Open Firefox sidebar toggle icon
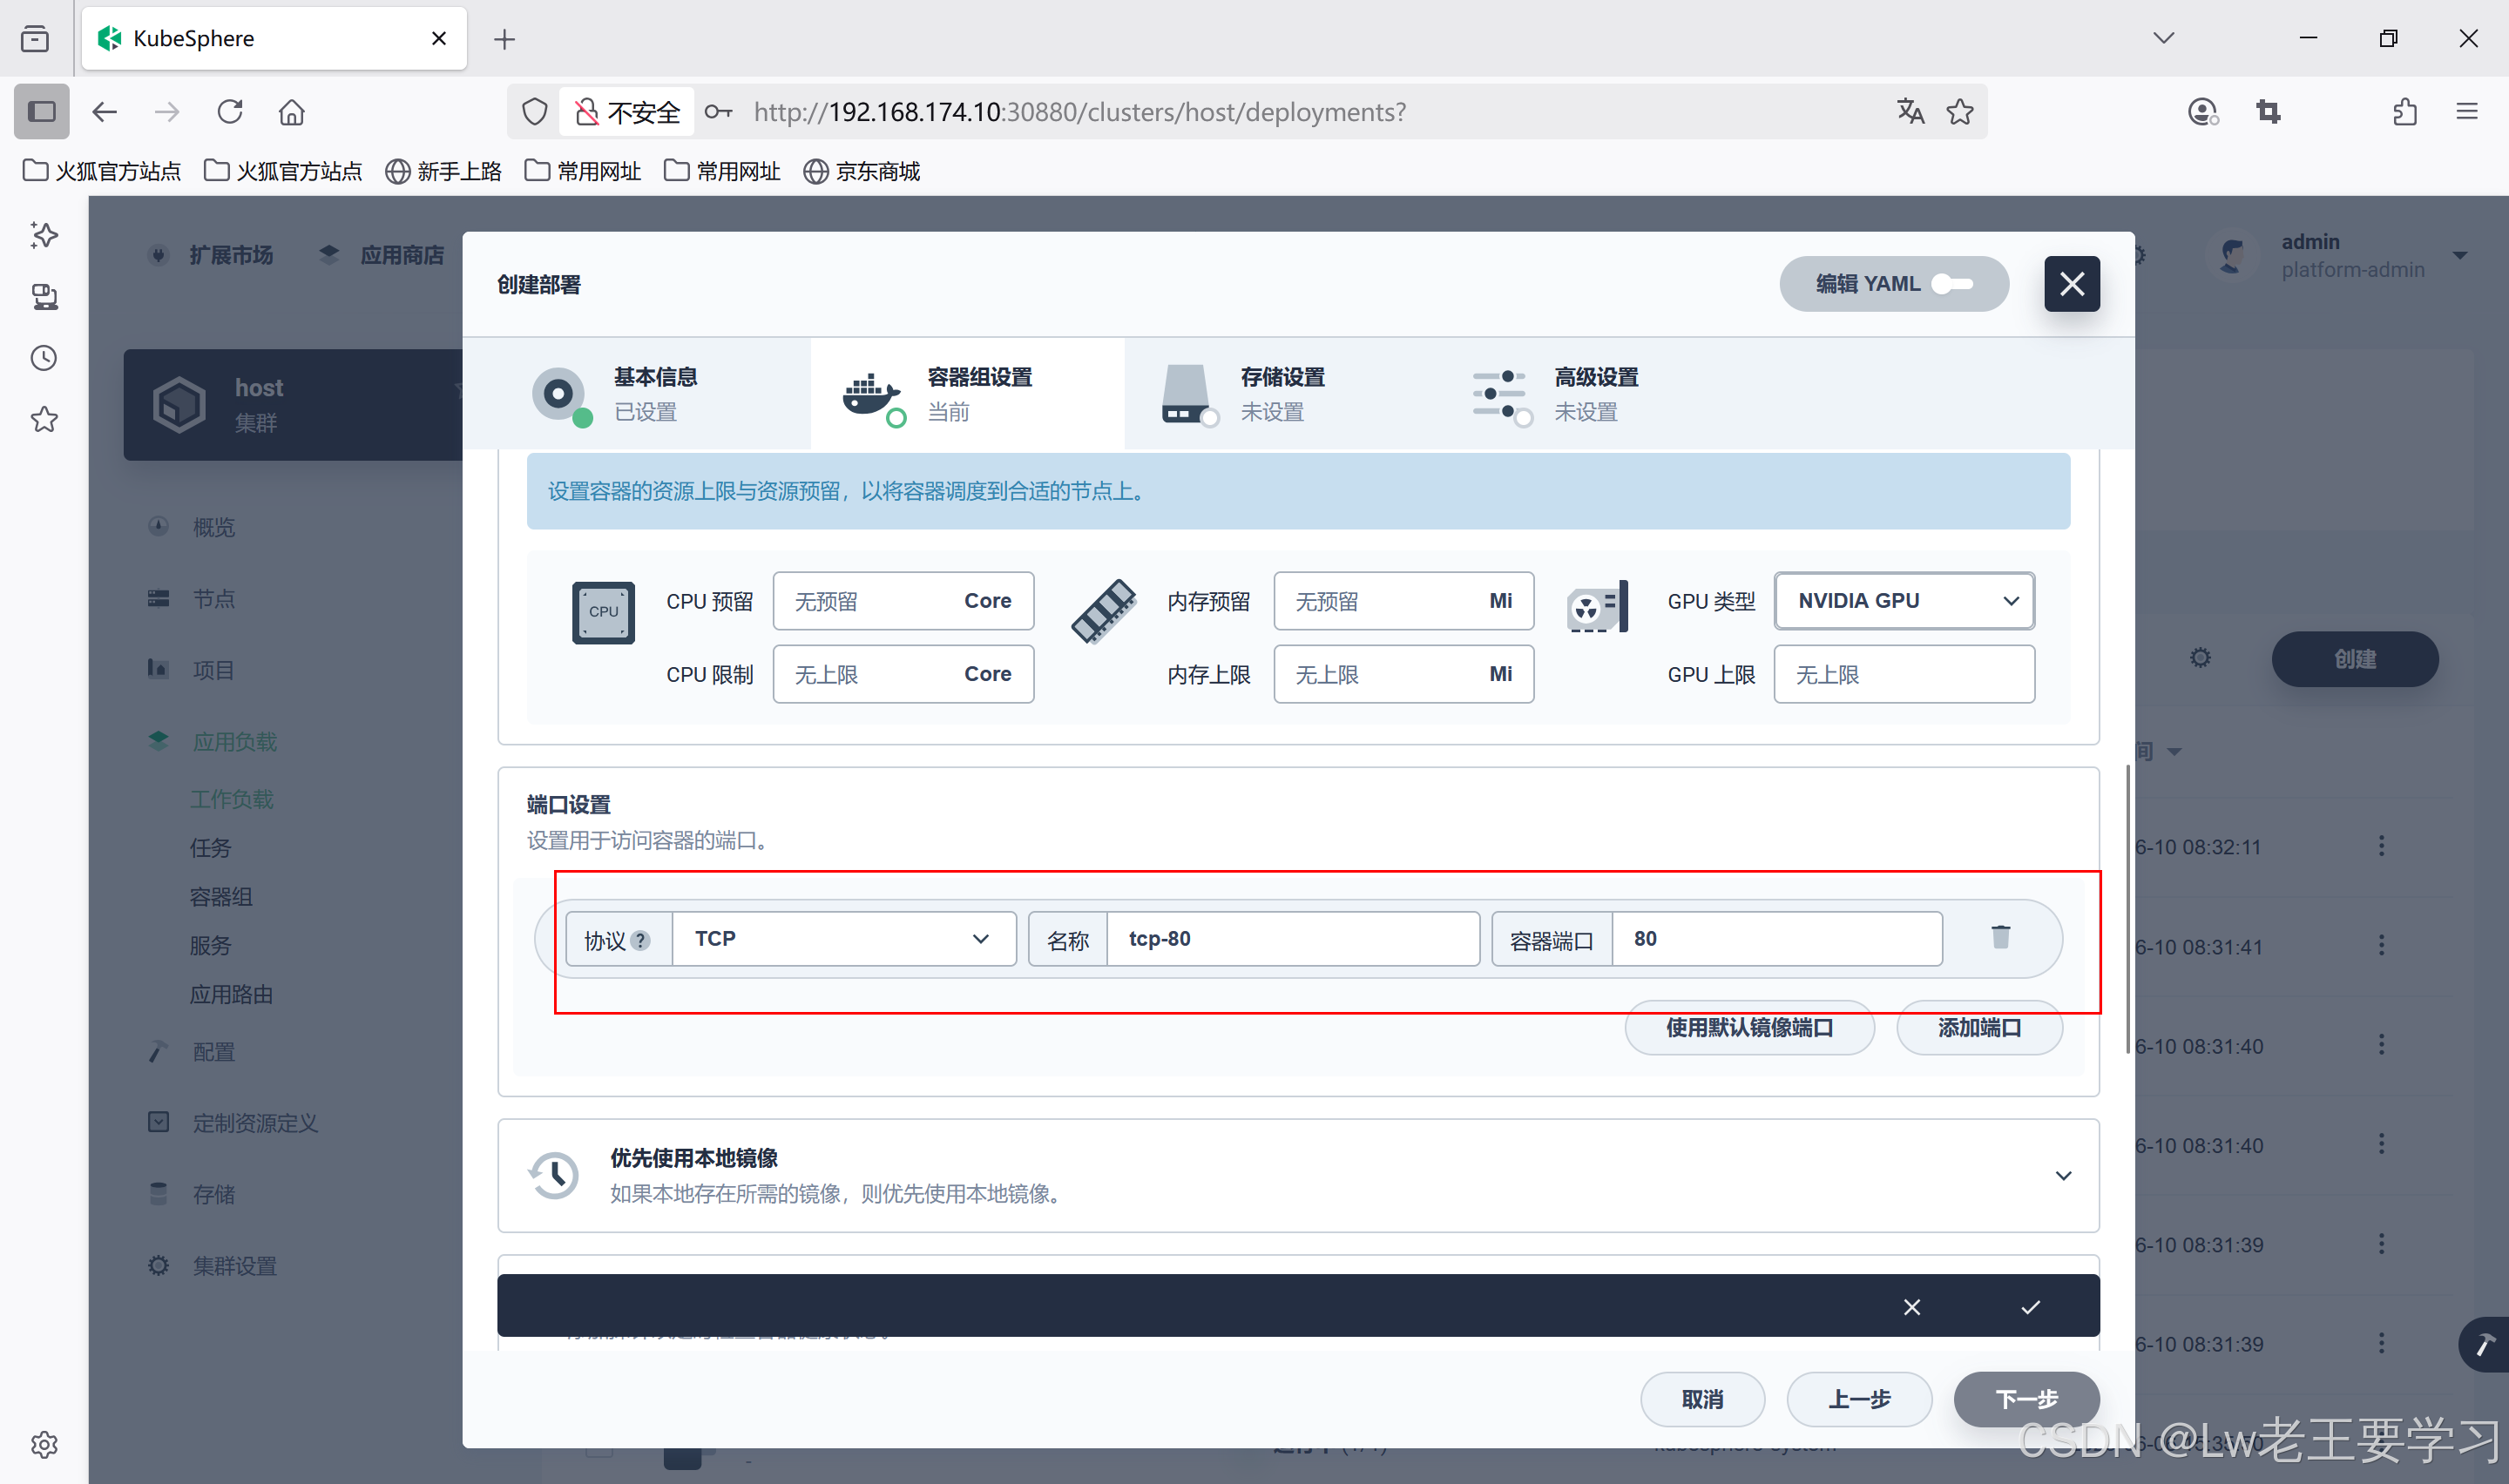 pos(41,111)
